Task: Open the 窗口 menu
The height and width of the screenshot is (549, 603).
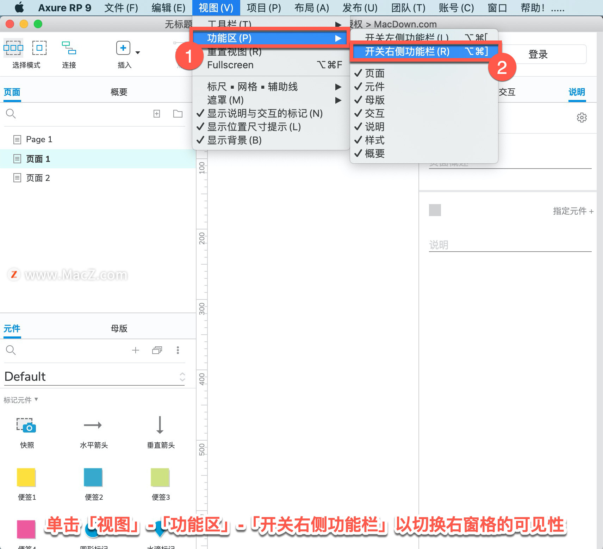Action: click(497, 7)
